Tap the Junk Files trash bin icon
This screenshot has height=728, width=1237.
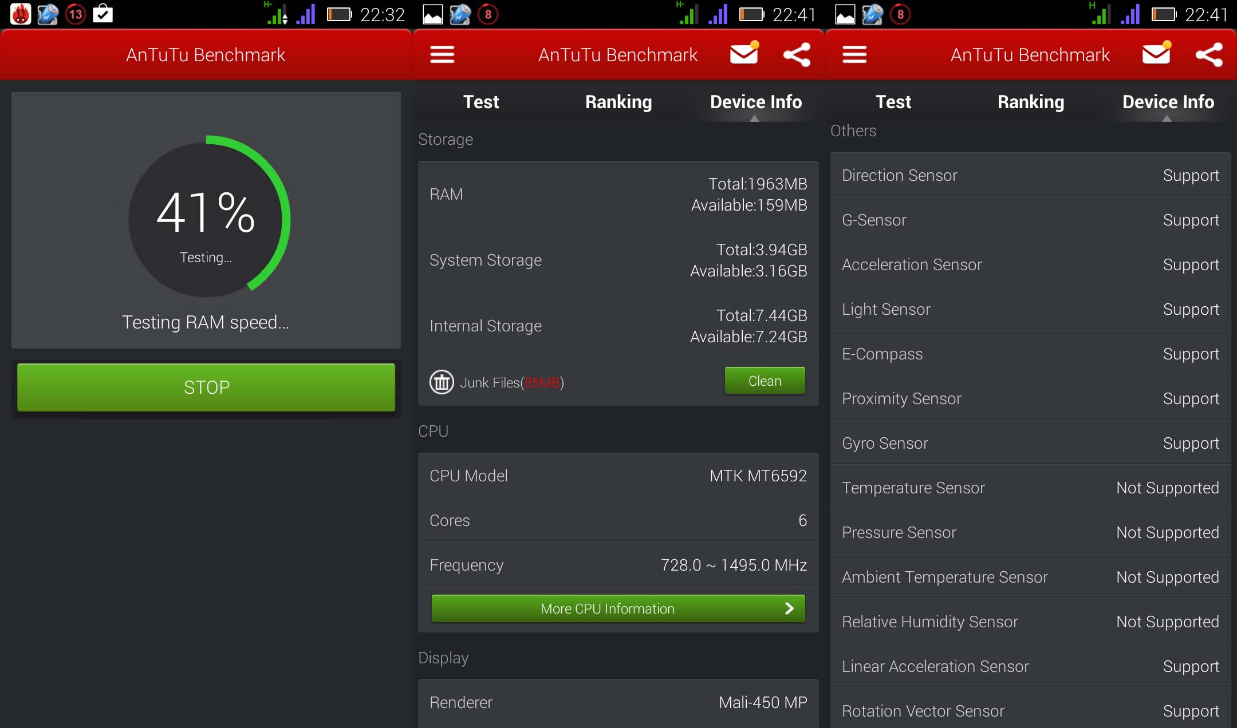(x=442, y=382)
